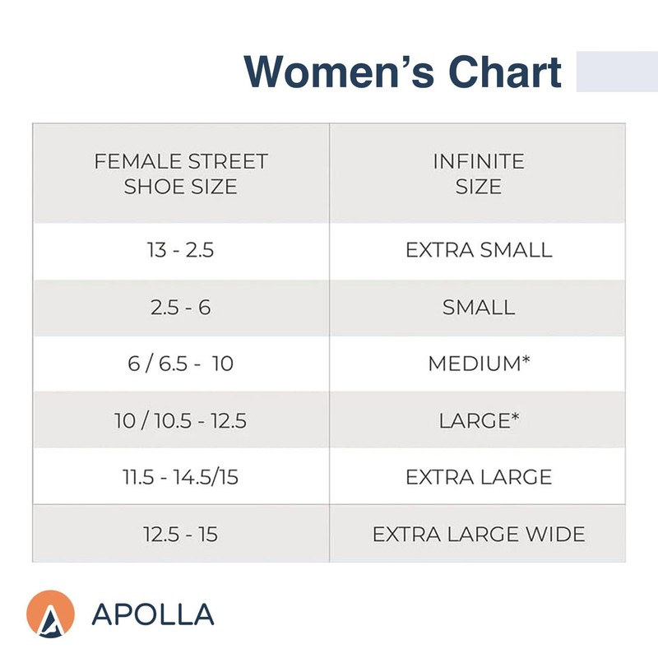Click the 10 / 10.5 - 12.5 shoe range

pyautogui.click(x=181, y=421)
